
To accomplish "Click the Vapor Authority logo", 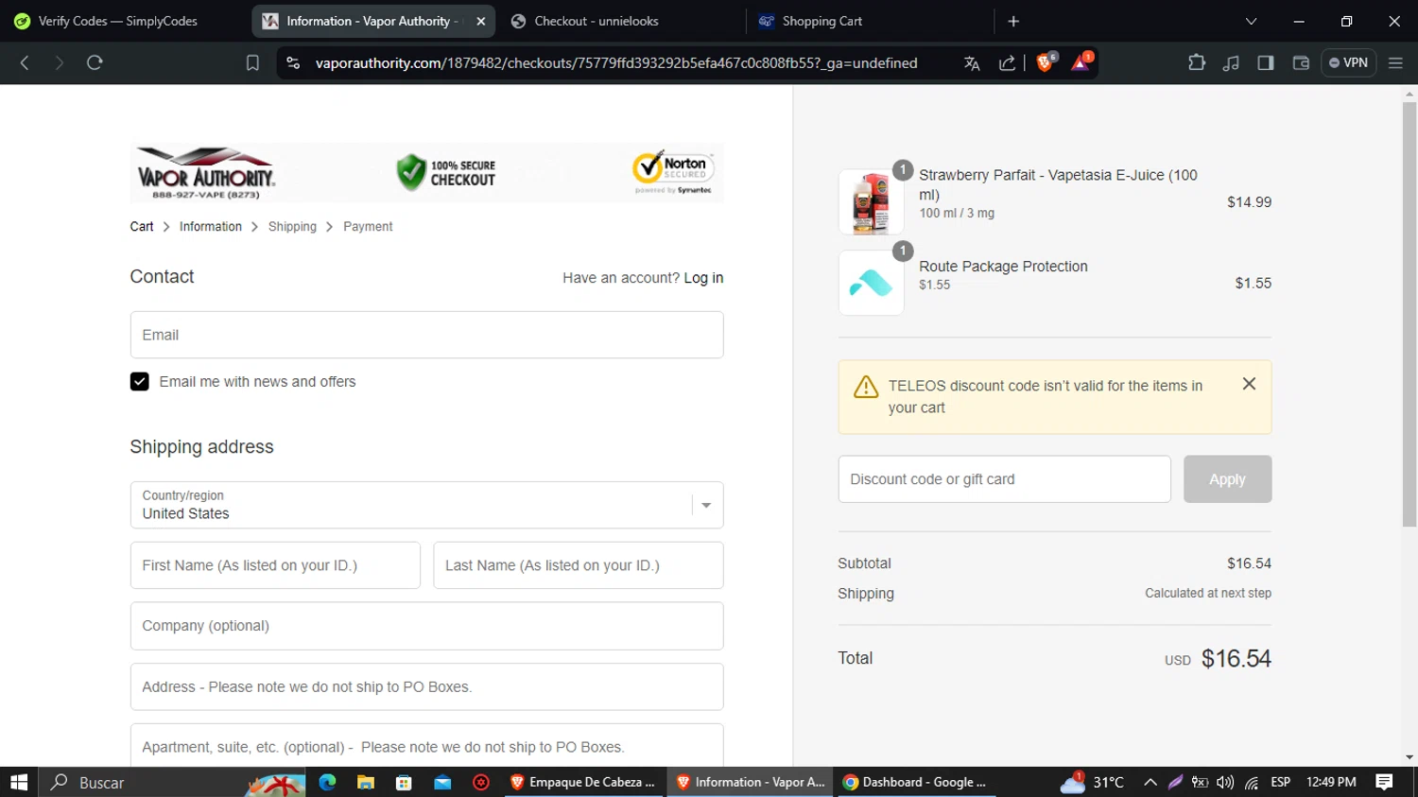I will point(206,174).
